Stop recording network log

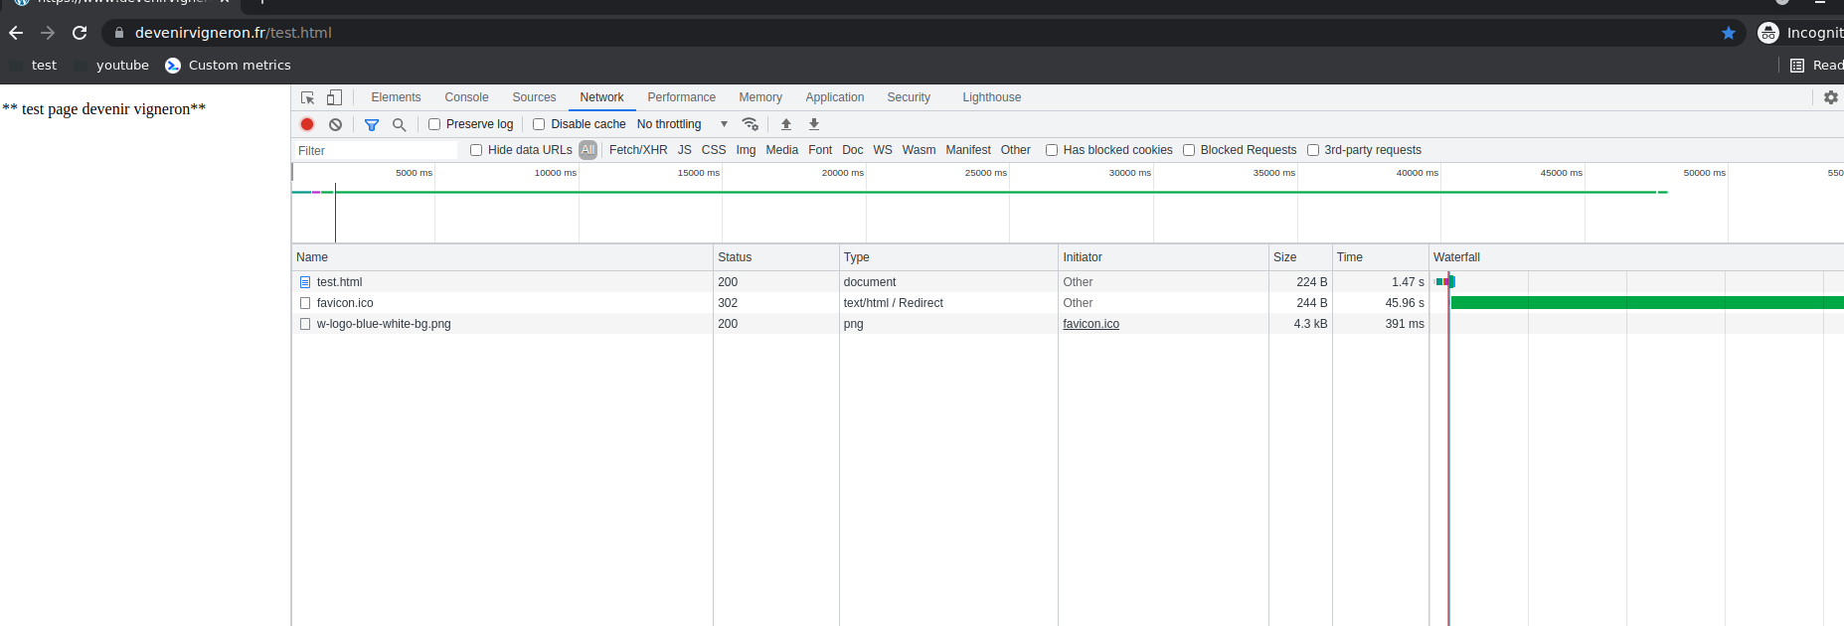[x=307, y=124]
